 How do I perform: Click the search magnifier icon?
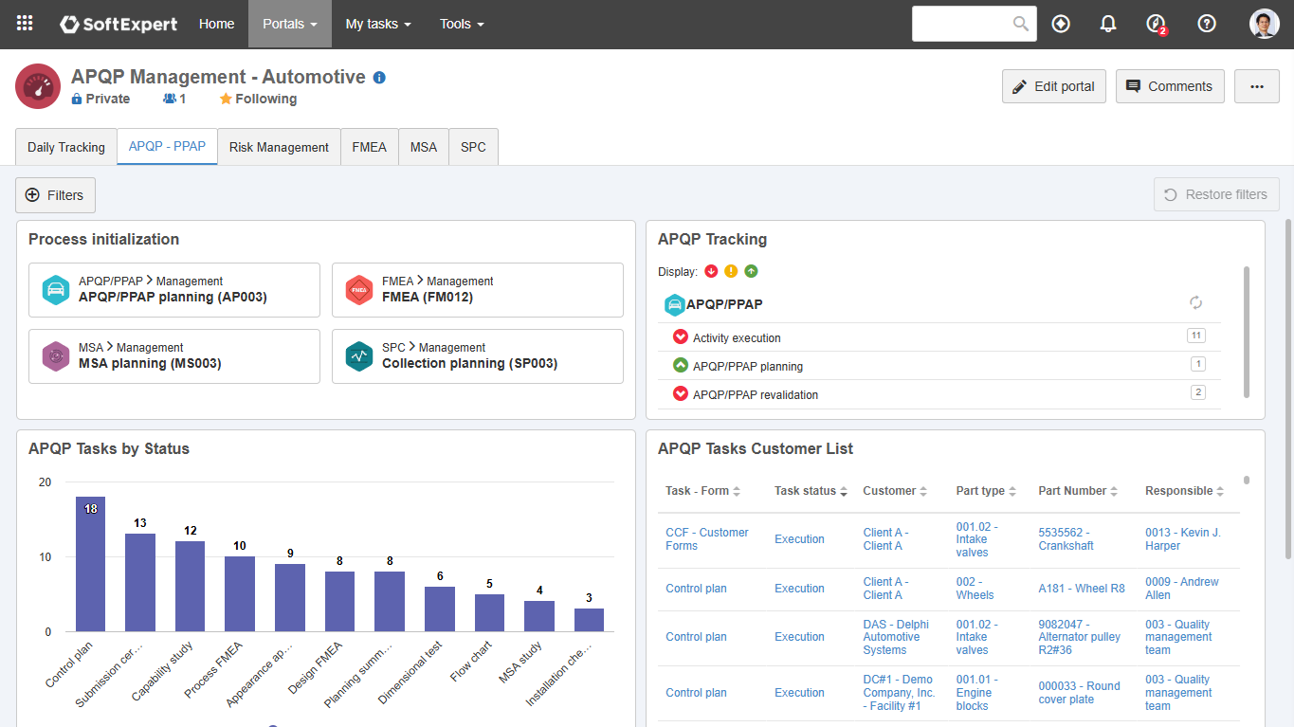pyautogui.click(x=1021, y=24)
